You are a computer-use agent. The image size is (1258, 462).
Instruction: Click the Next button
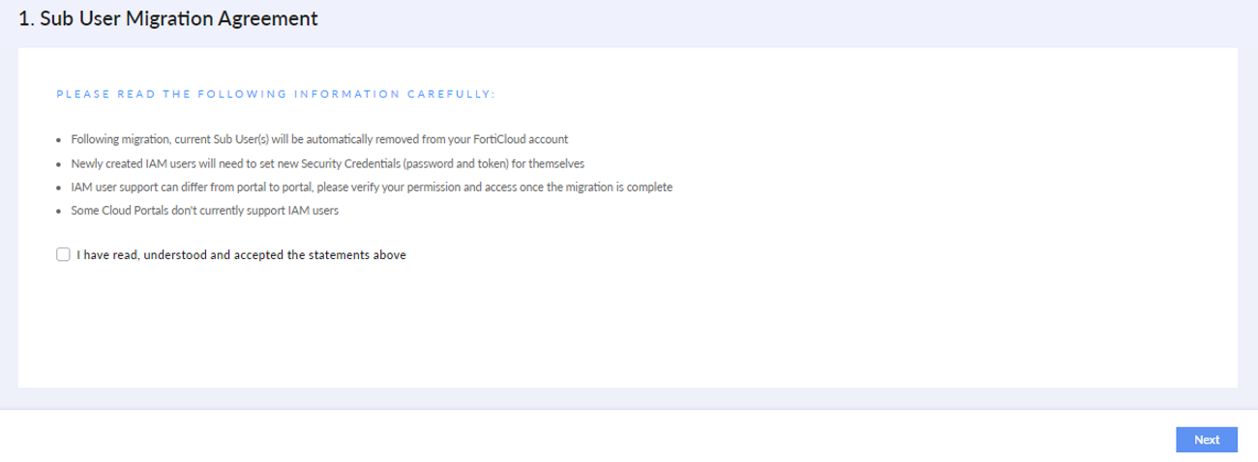point(1206,440)
